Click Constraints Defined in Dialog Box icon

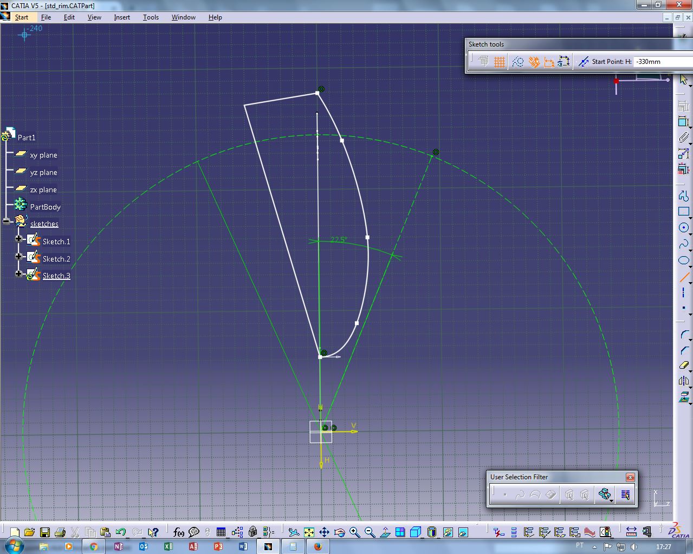point(683,107)
